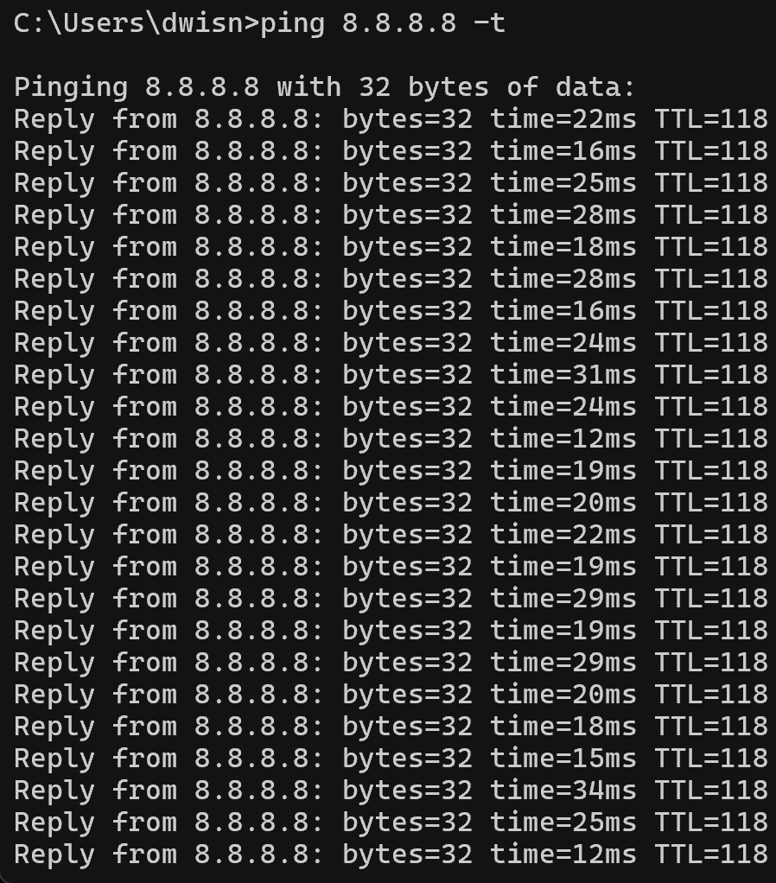The width and height of the screenshot is (776, 883).
Task: Click the time value on the first reply line
Action: 563,119
